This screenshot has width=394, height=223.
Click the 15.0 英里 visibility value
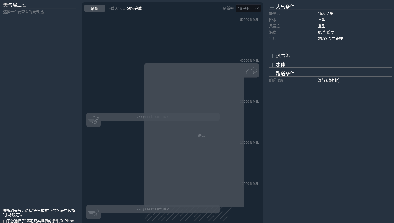click(x=326, y=14)
